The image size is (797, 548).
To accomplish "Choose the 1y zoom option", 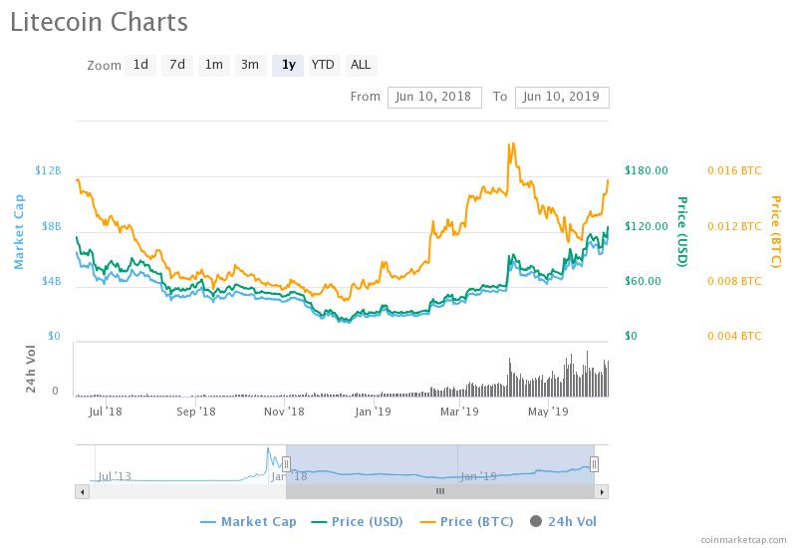I will [x=288, y=65].
